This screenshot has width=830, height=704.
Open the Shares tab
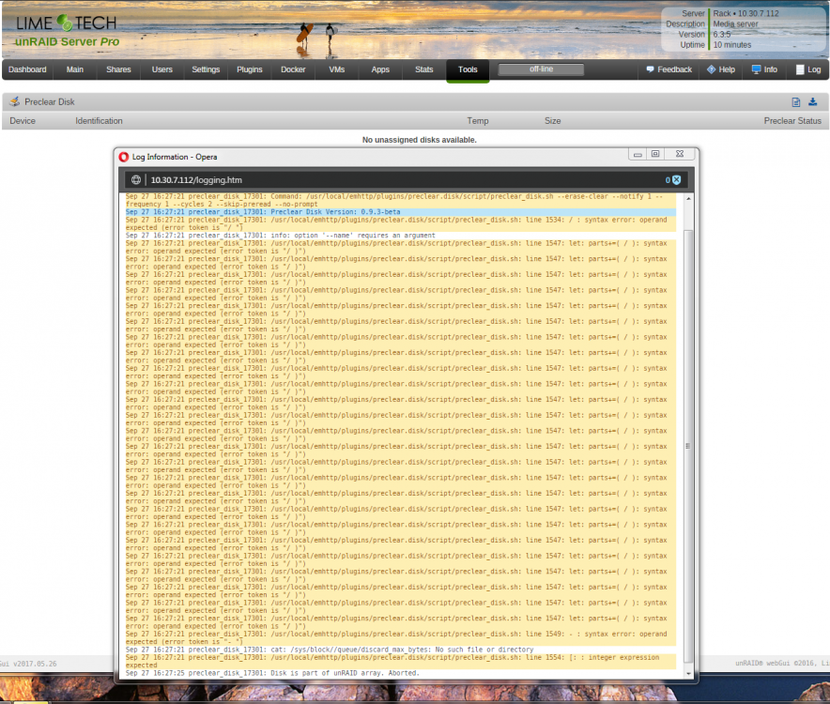coord(118,69)
